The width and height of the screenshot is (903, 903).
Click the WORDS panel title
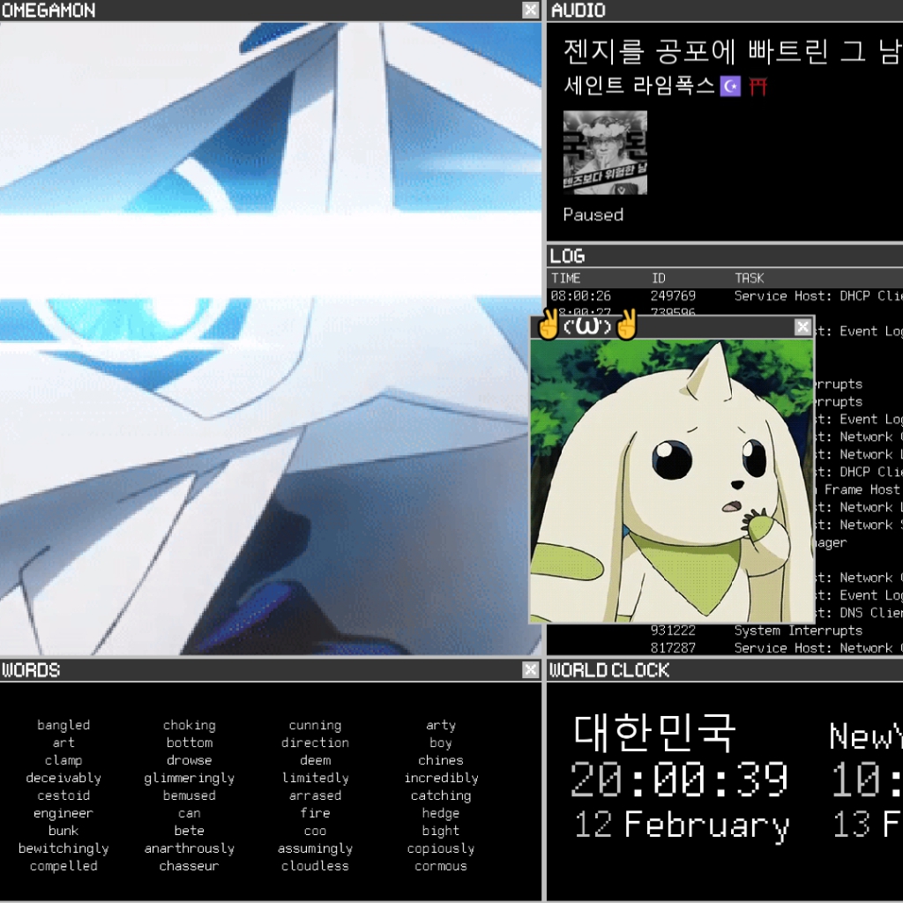coord(31,670)
